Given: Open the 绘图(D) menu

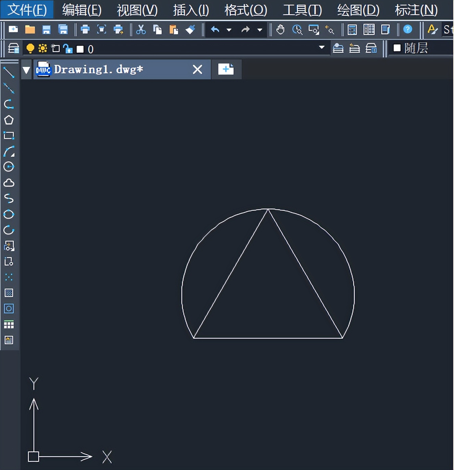Looking at the screenshot, I should (x=357, y=10).
